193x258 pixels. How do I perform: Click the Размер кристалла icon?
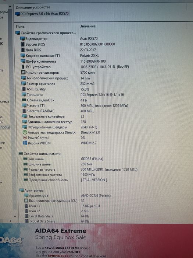[24, 84]
